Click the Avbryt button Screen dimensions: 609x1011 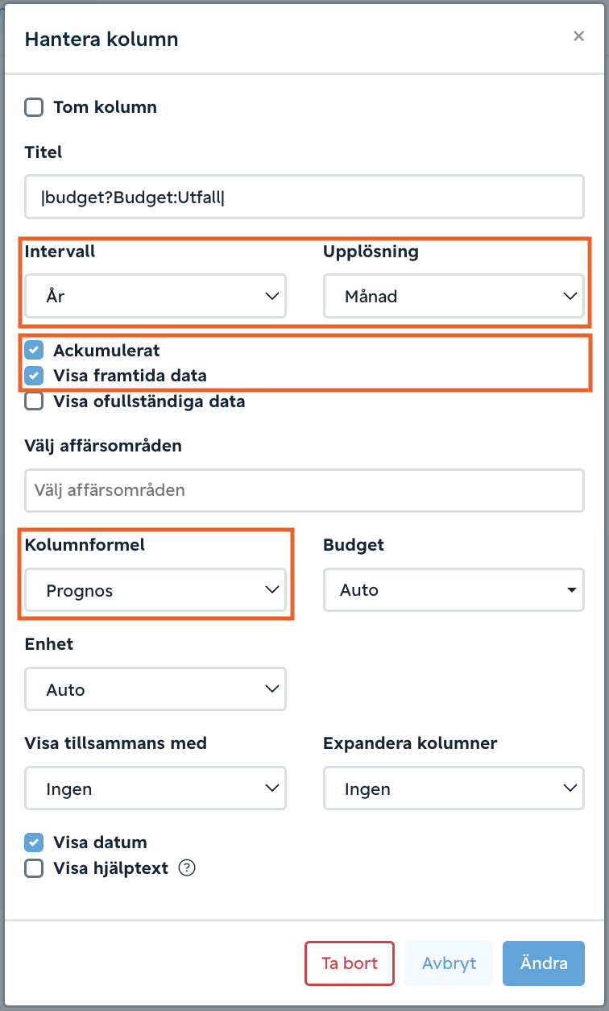(449, 963)
